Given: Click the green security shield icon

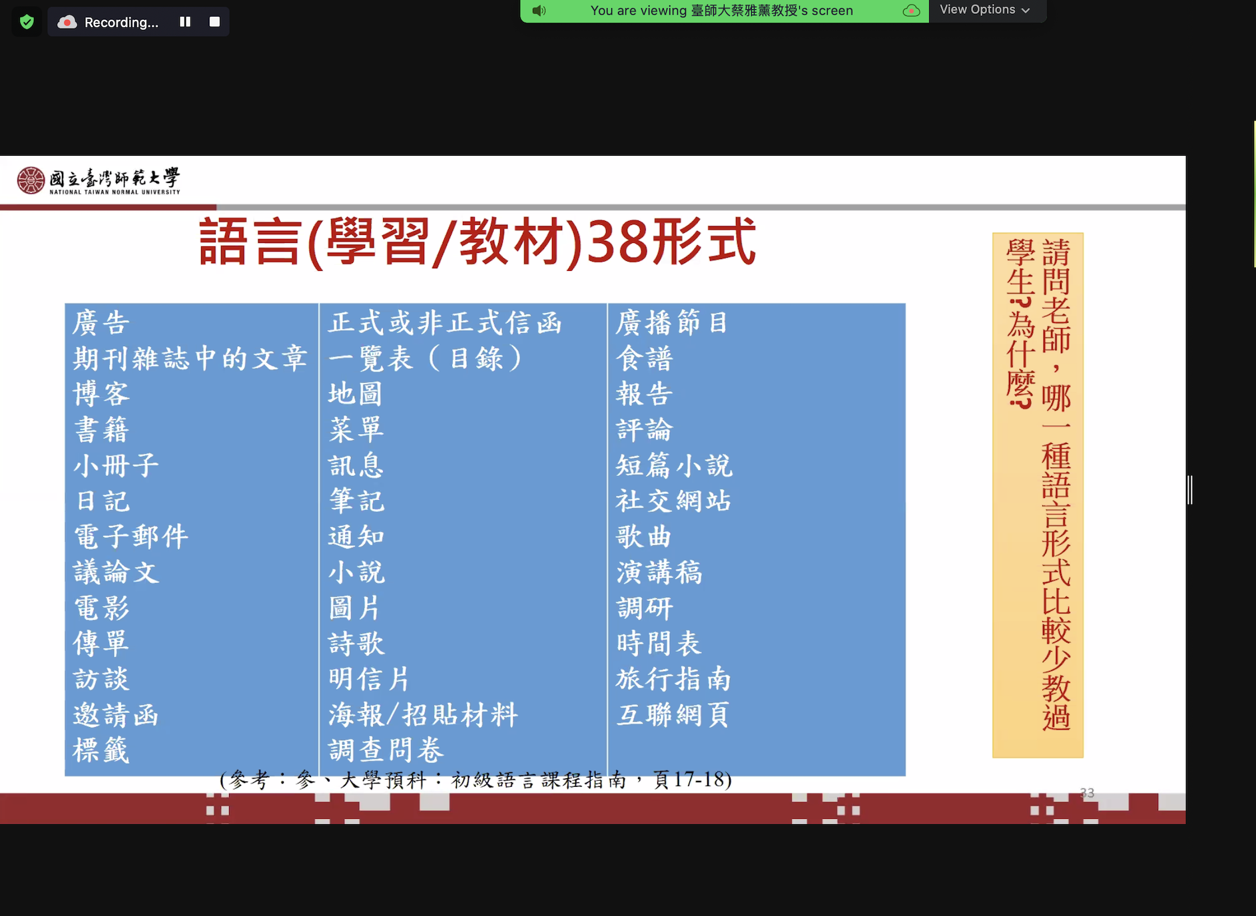Looking at the screenshot, I should click(x=27, y=21).
